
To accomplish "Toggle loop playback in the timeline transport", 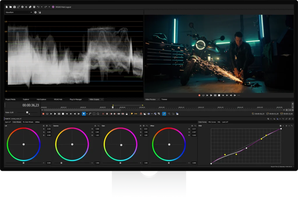I will point(47,114).
